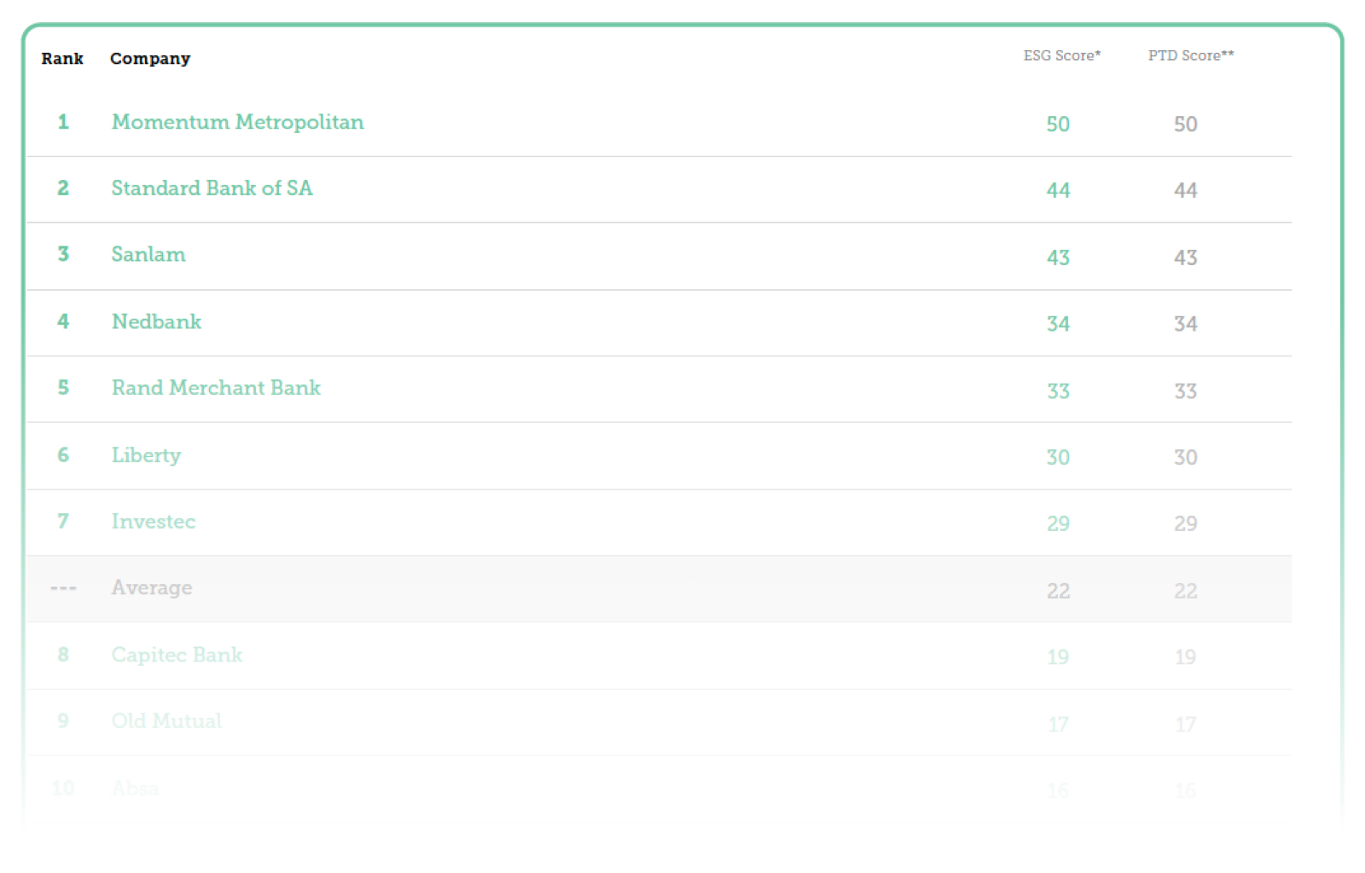
Task: Click PTD score 44 for Standard Bank
Action: 1186,190
